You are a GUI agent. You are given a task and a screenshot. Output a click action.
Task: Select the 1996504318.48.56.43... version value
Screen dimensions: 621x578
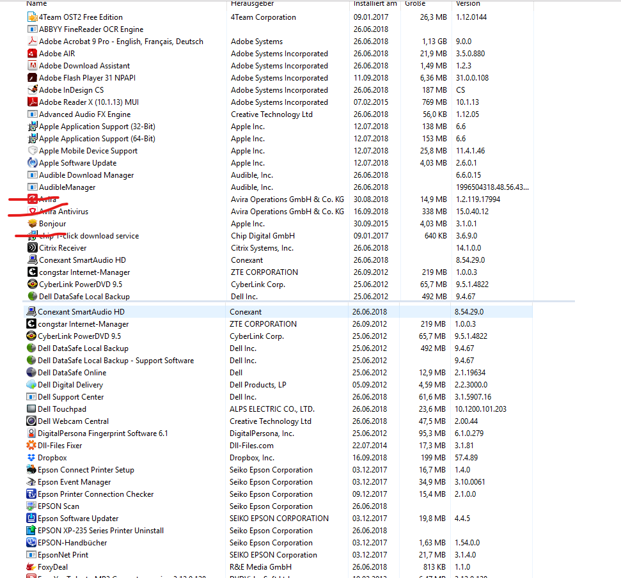(492, 187)
